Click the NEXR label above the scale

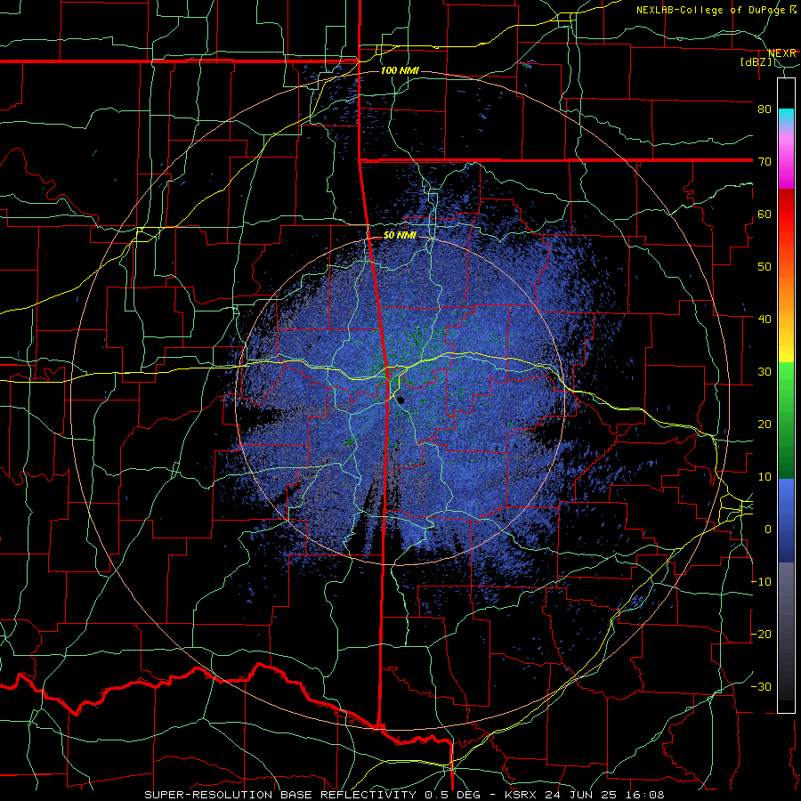tap(782, 53)
